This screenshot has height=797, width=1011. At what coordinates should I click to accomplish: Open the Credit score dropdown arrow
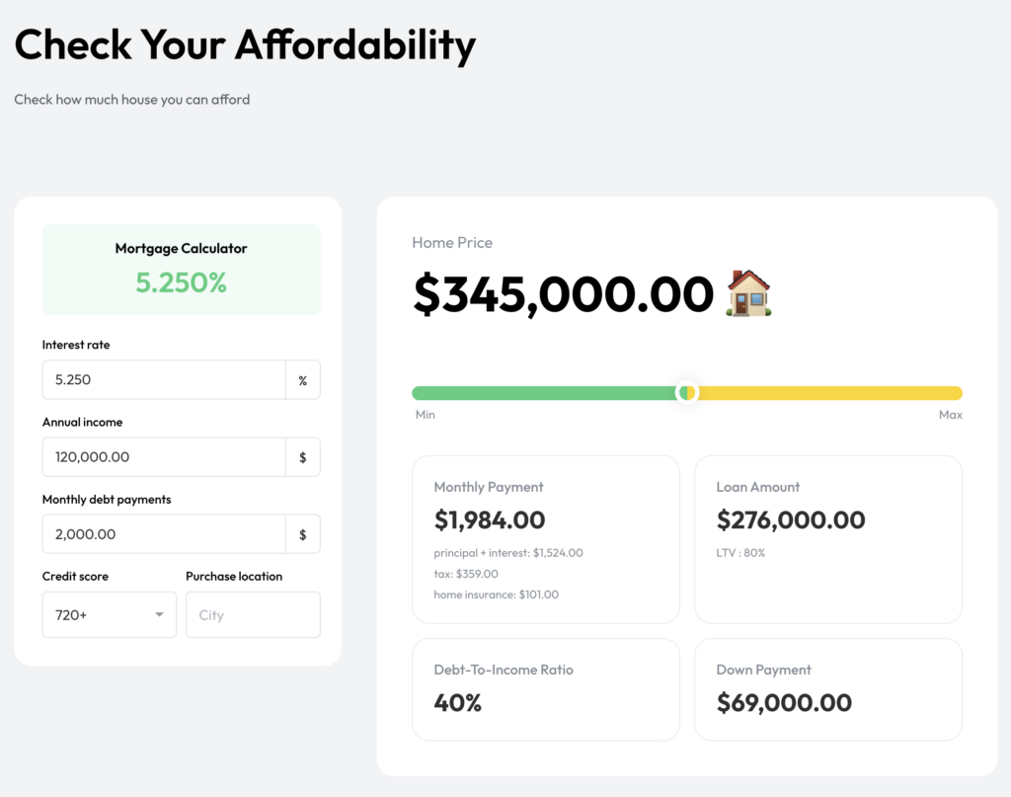pyautogui.click(x=159, y=615)
